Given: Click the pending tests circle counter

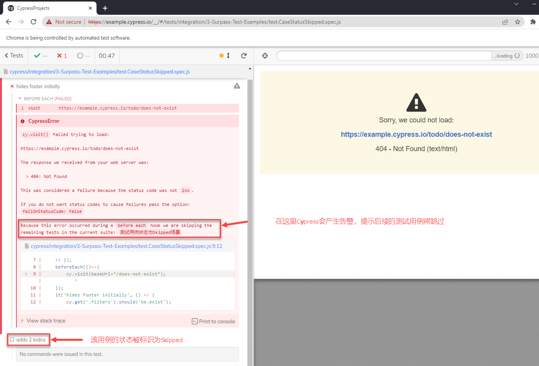Looking at the screenshot, I should (x=84, y=56).
